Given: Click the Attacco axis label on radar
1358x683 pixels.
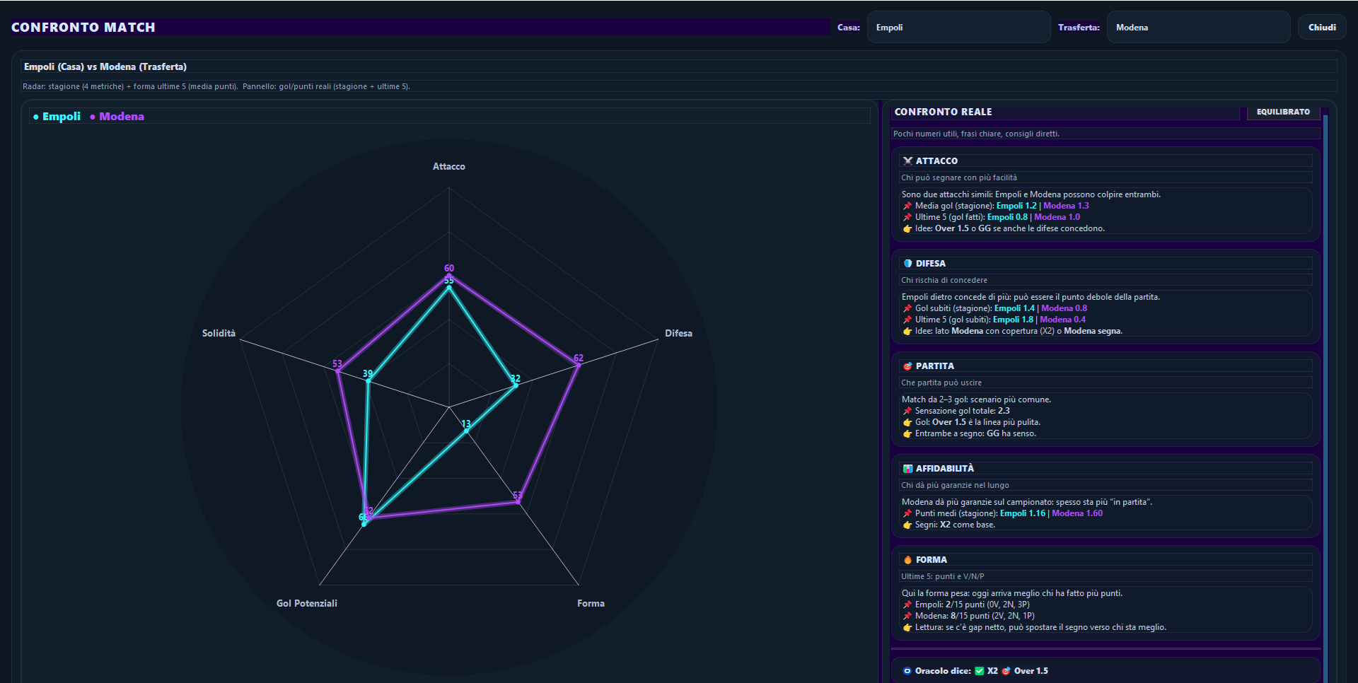Looking at the screenshot, I should (448, 167).
